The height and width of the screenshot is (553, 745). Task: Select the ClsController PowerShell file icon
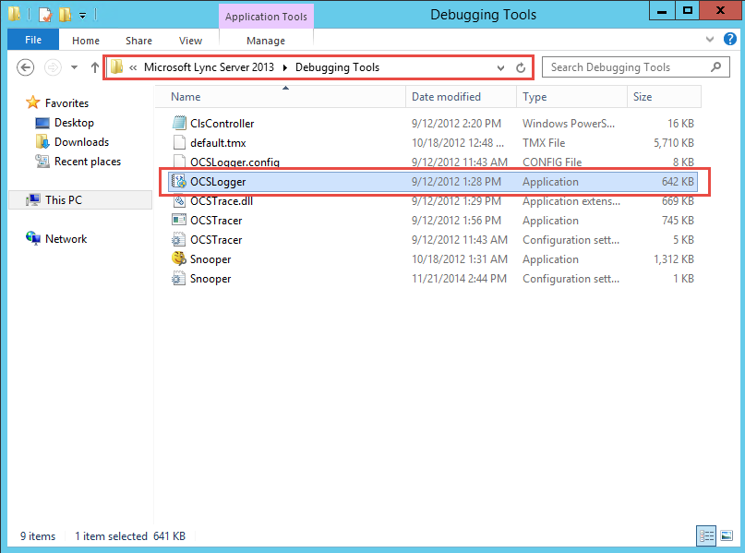pos(179,123)
